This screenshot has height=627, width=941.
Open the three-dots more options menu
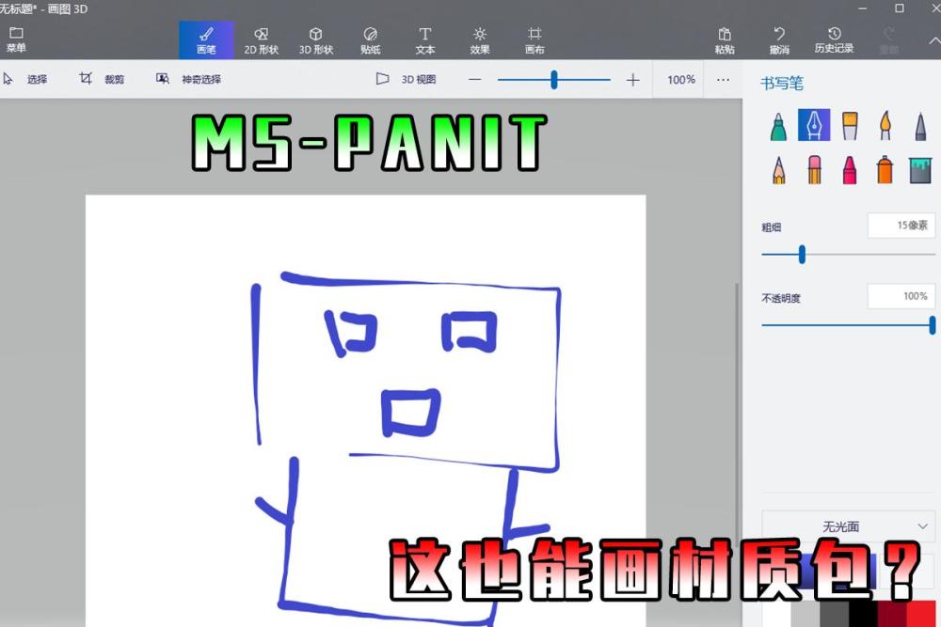[723, 80]
